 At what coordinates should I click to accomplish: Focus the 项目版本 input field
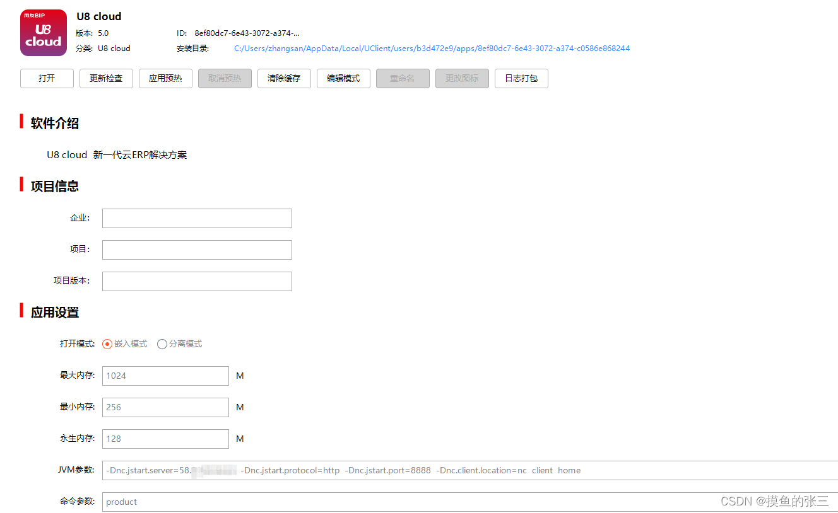click(197, 281)
